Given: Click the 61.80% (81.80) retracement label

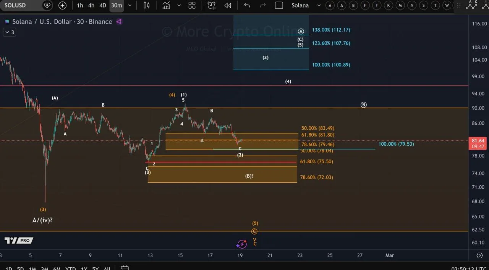Looking at the screenshot, I should (318, 135).
